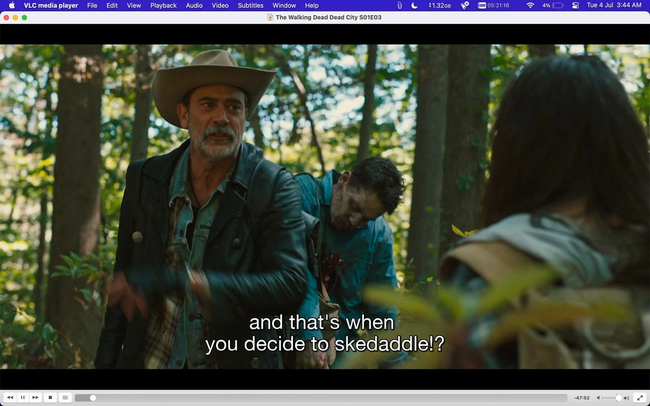
Task: Click the file icon beside the window title
Action: [270, 17]
